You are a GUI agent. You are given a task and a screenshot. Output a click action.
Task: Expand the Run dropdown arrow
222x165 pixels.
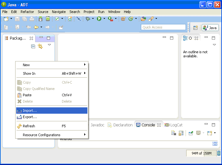(104, 19)
